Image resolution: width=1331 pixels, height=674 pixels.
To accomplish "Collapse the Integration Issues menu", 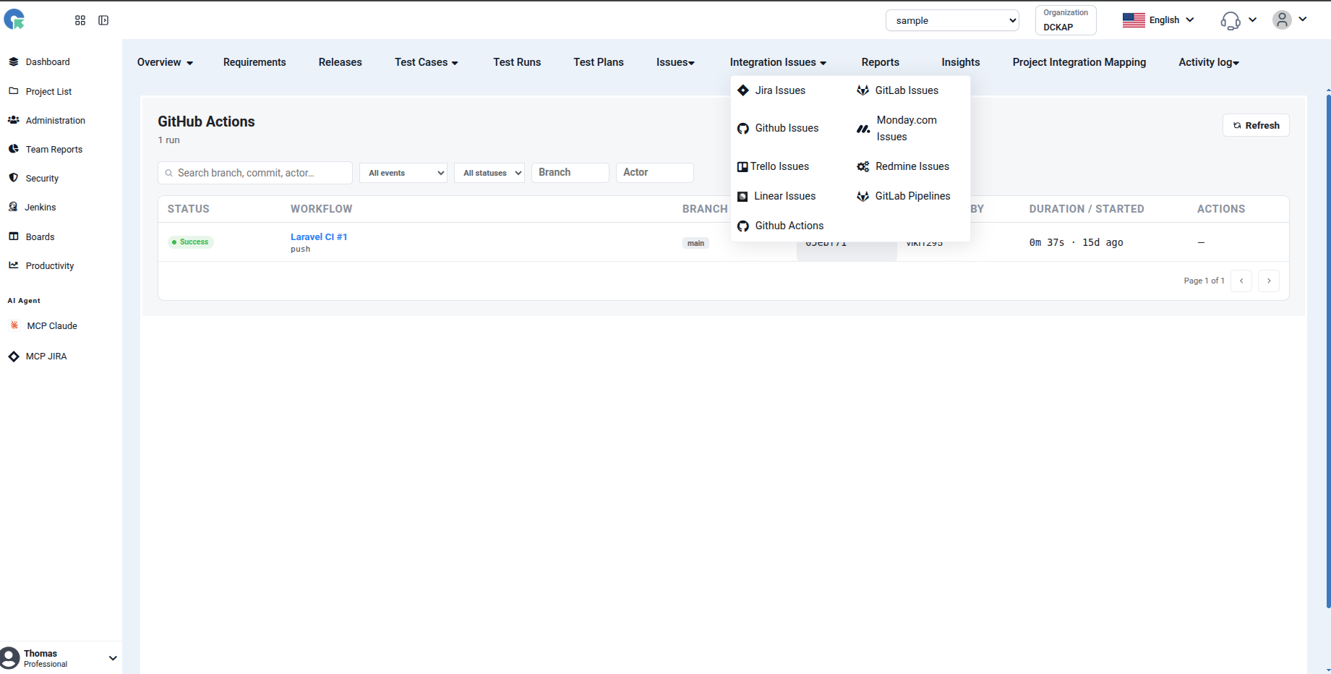I will [x=778, y=62].
